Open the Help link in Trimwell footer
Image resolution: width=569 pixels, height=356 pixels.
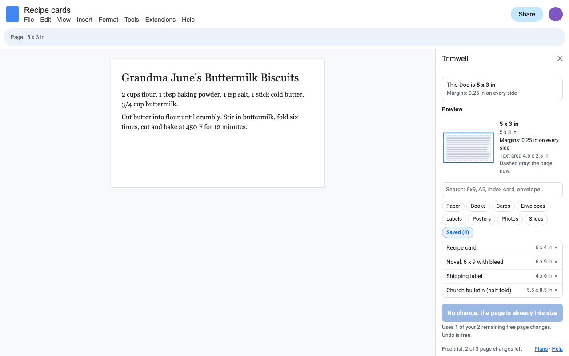[x=557, y=349]
